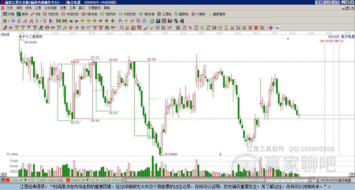Screen dimensions: 355x190
Task: Click the 002025 航天电器 stock title
Action: [x=341, y=36]
